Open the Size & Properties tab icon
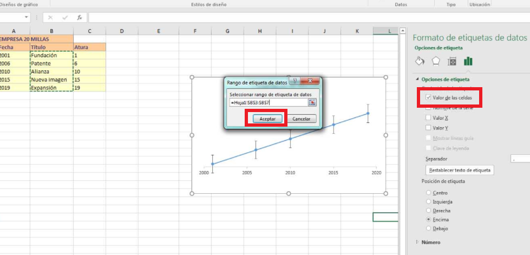This screenshot has width=530, height=255. click(452, 62)
